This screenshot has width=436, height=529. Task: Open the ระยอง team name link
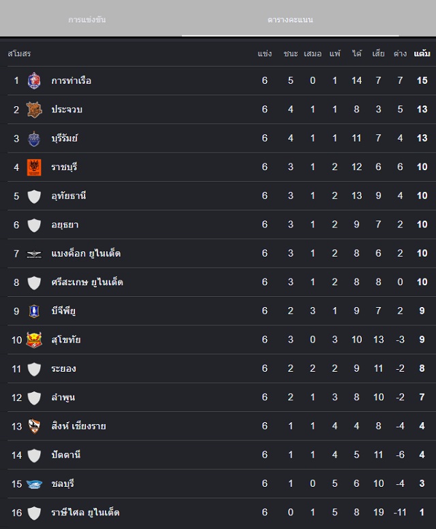click(x=63, y=368)
